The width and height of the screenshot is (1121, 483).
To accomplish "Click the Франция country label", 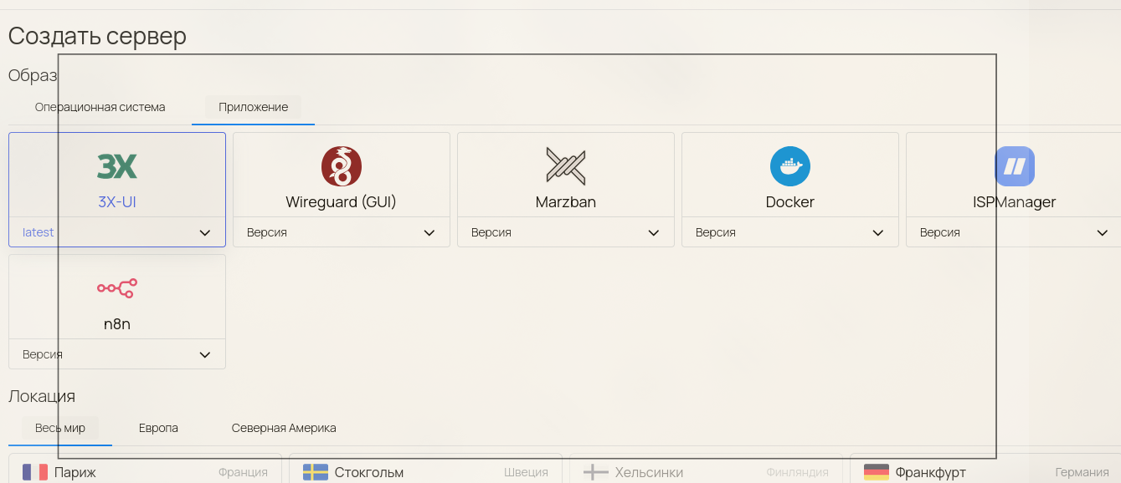I will (244, 472).
